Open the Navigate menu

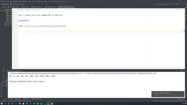15,1
